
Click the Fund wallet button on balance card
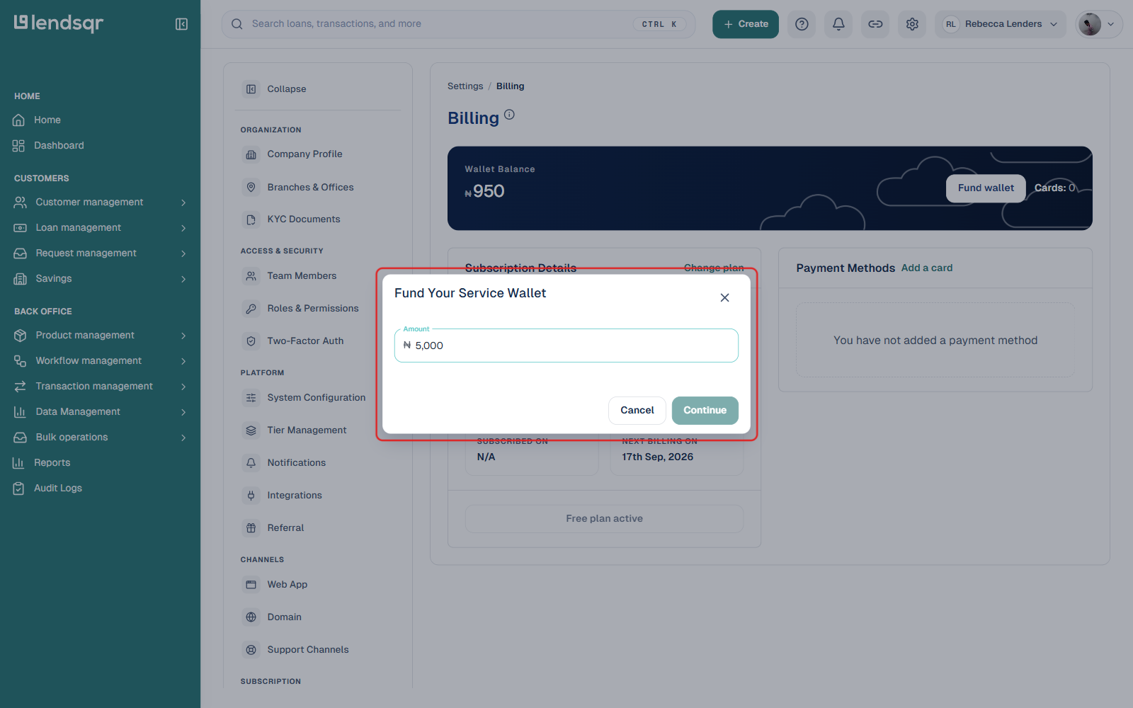986,188
